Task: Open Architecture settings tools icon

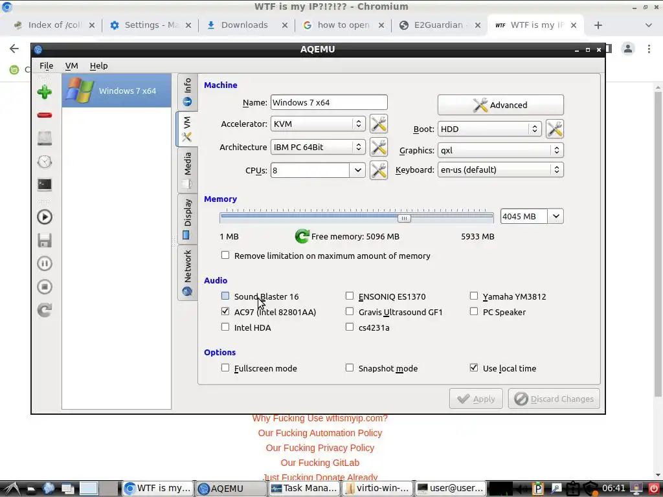Action: click(x=378, y=147)
